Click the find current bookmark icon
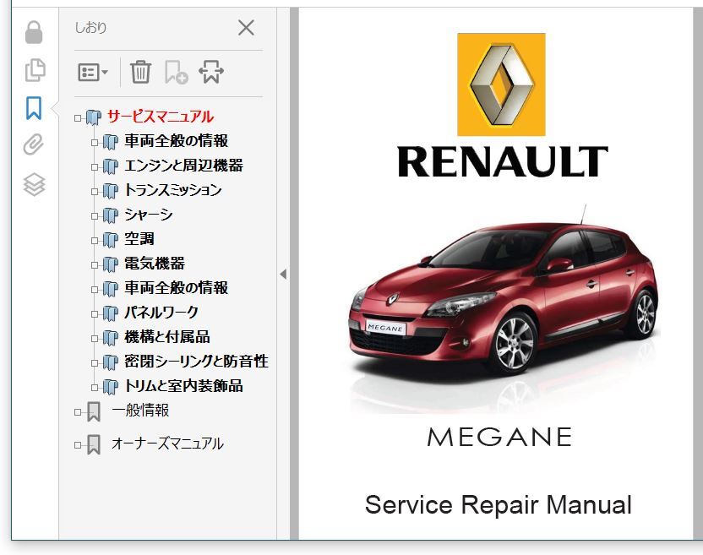This screenshot has height=555, width=703. click(211, 72)
